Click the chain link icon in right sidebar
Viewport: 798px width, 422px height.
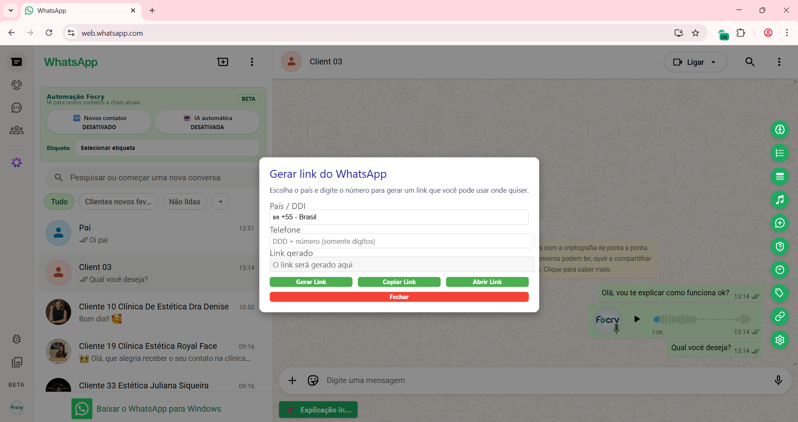coord(780,317)
